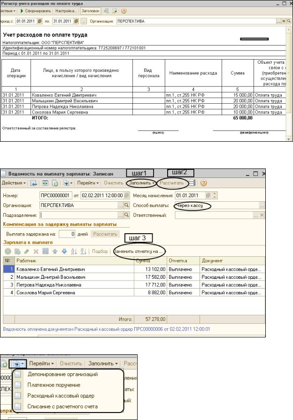Open the link to Расходный кассовый ордер ПРС00000006
The width and height of the screenshot is (293, 420).
[107, 329]
